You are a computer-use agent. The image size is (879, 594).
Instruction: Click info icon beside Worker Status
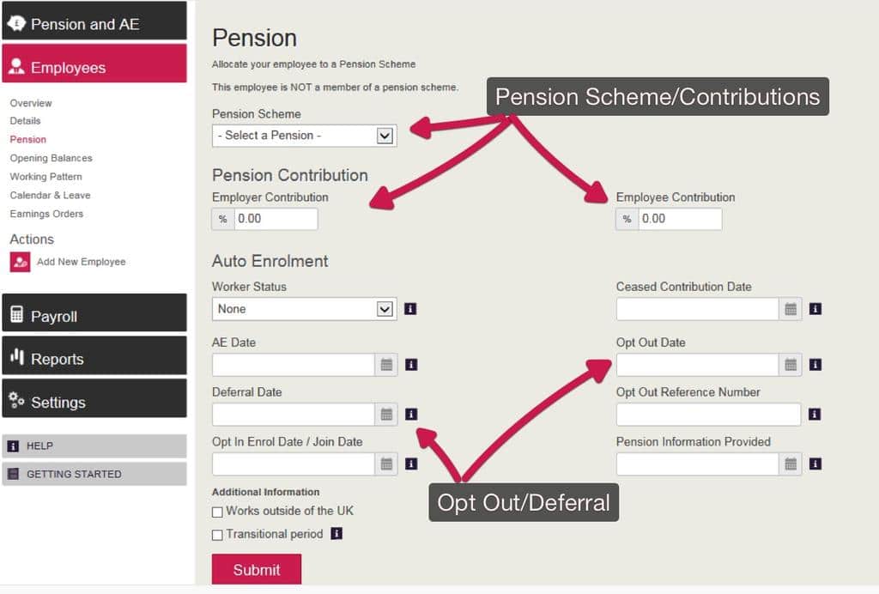pyautogui.click(x=410, y=309)
